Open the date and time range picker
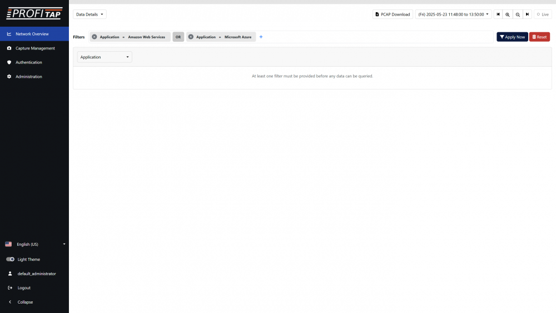This screenshot has height=313, width=556. [454, 14]
